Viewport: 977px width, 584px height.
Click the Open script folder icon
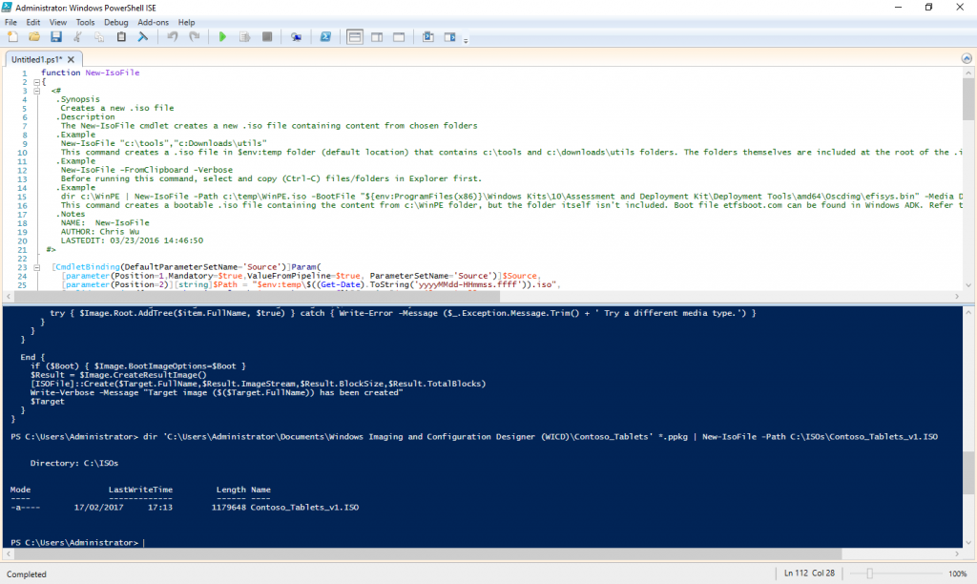tap(34, 37)
